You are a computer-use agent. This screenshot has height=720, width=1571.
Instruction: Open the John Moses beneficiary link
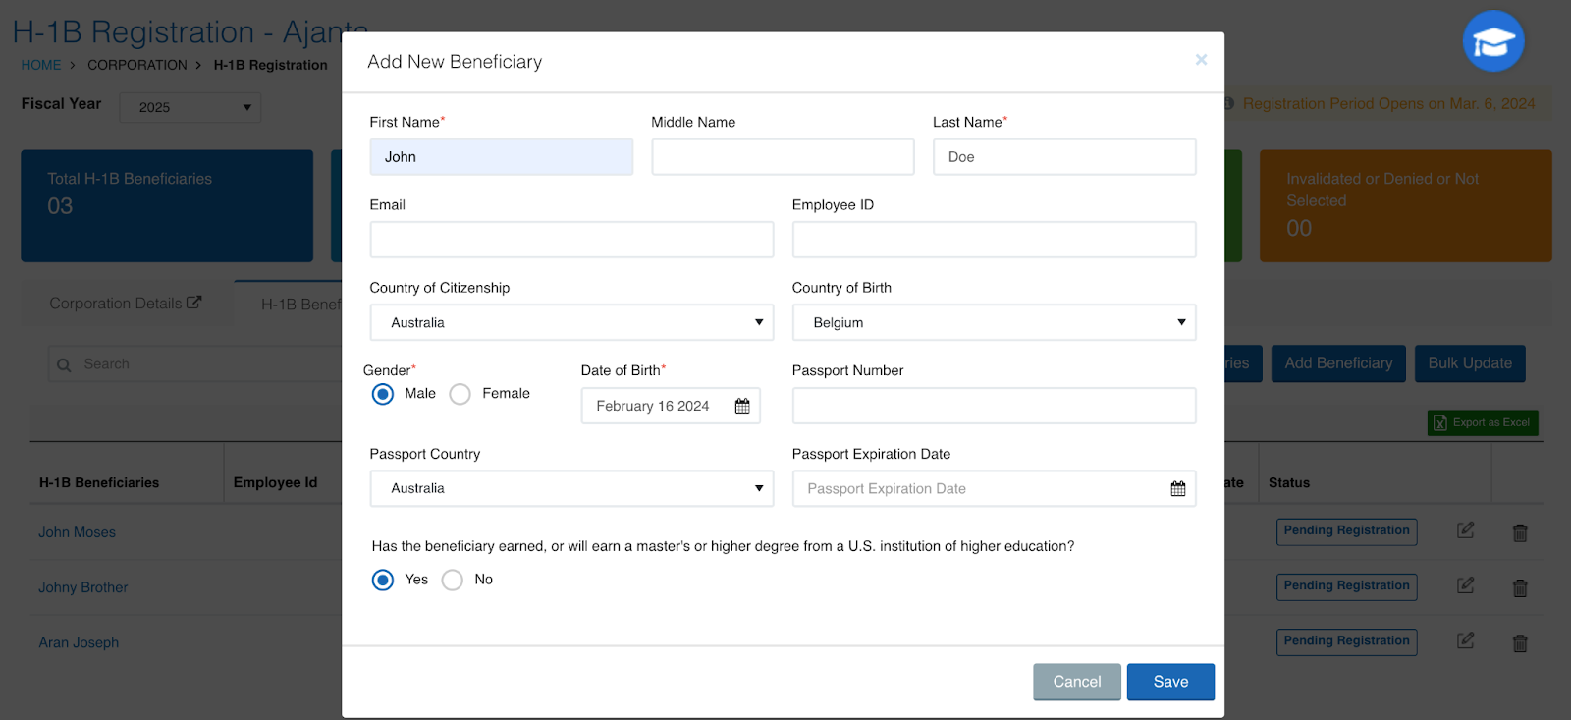(78, 532)
